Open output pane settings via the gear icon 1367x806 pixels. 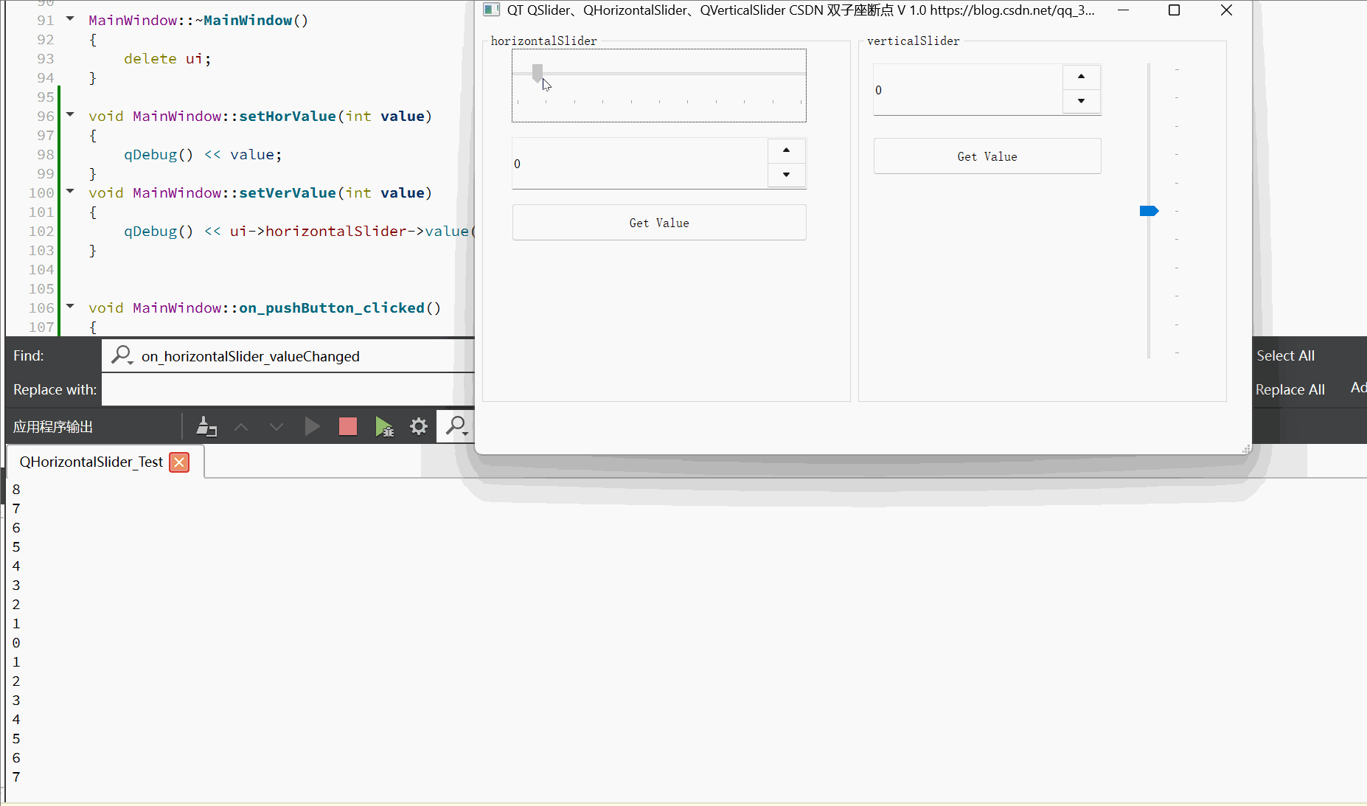tap(418, 426)
